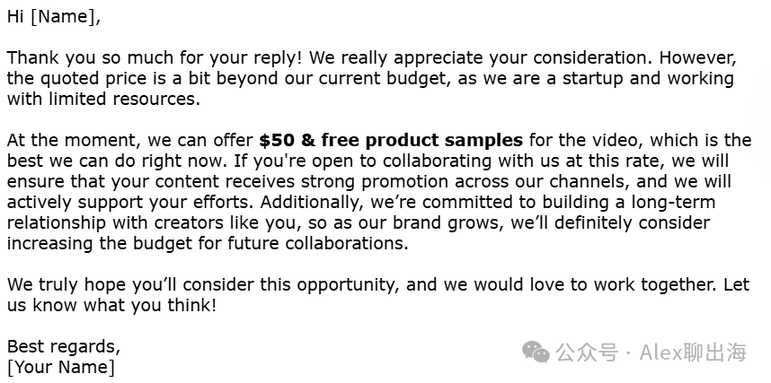Viewport: 771px width, 383px height.
Task: Click the "Alex聊出海" watermark text
Action: 694,353
